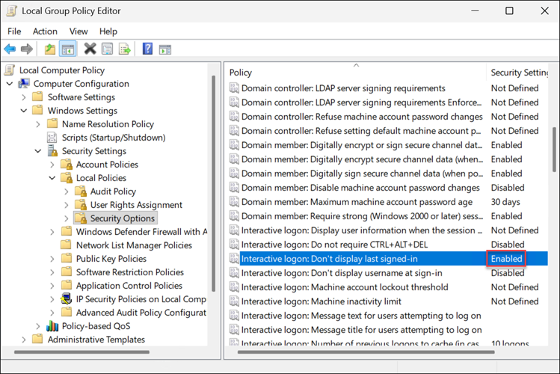Expand the Software Settings node

click(24, 97)
